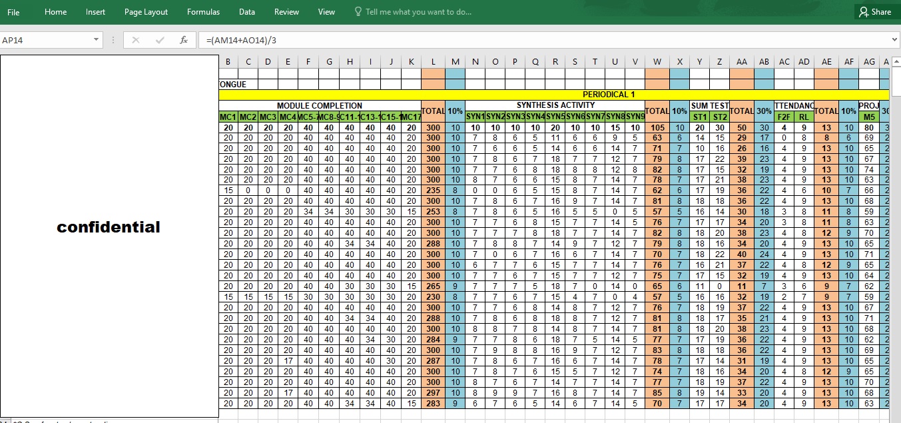The height and width of the screenshot is (423, 901).
Task: Select the total cell showing 230
Action: [x=433, y=296]
